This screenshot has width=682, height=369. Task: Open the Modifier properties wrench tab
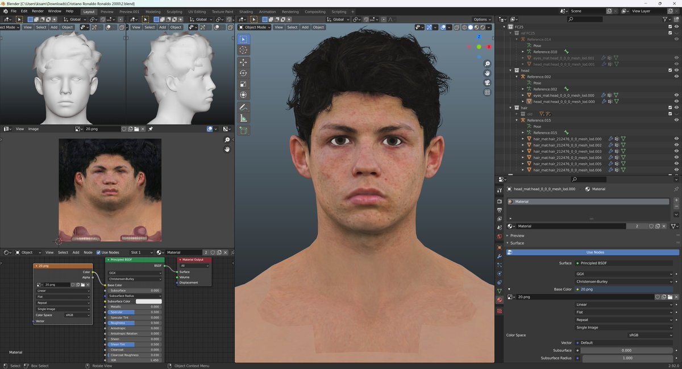(x=500, y=256)
